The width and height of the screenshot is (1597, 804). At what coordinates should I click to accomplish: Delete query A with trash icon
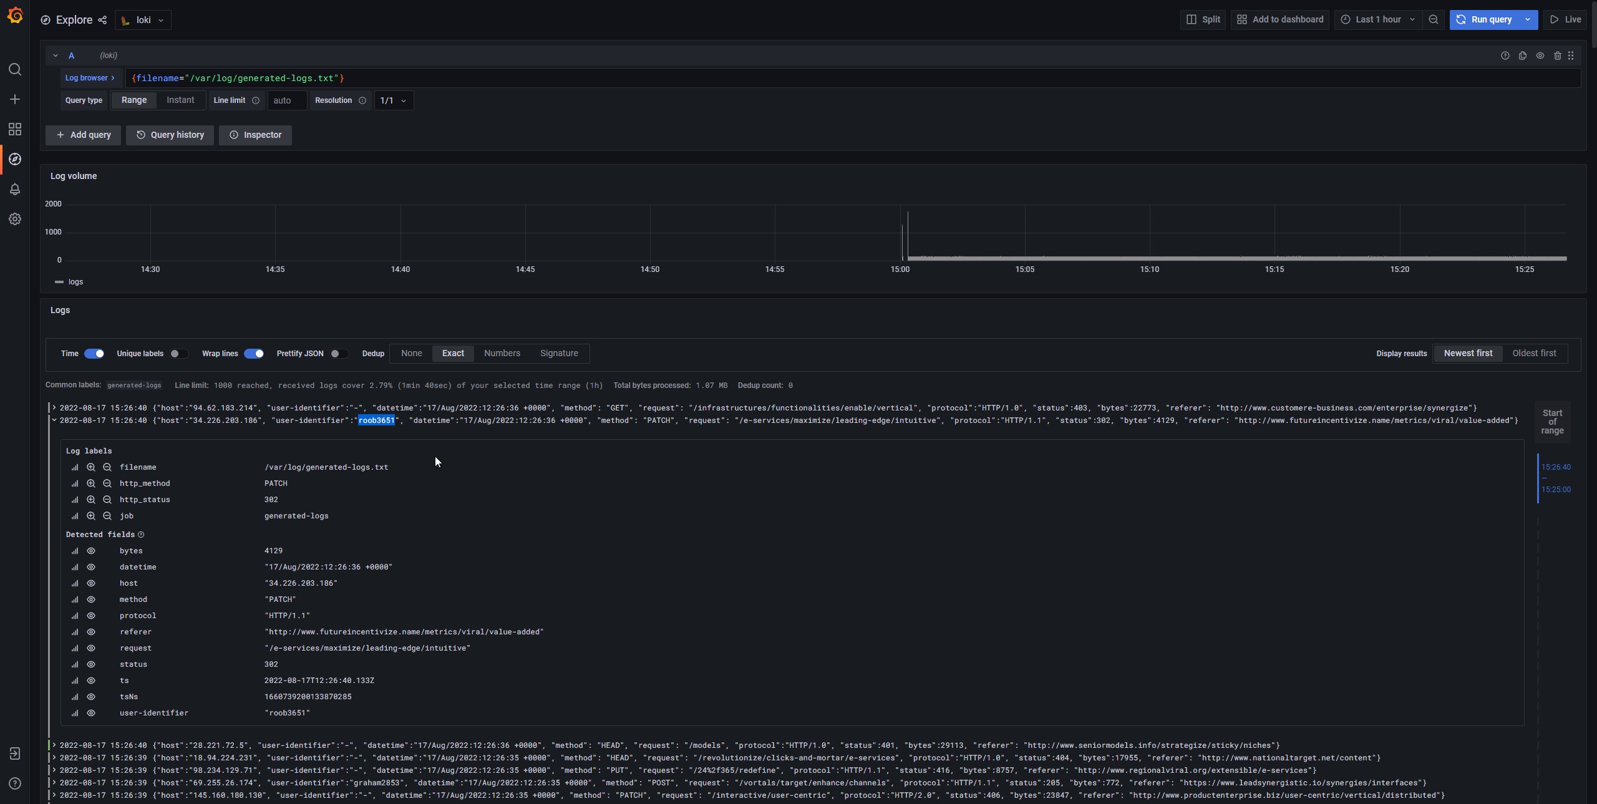[x=1557, y=56]
